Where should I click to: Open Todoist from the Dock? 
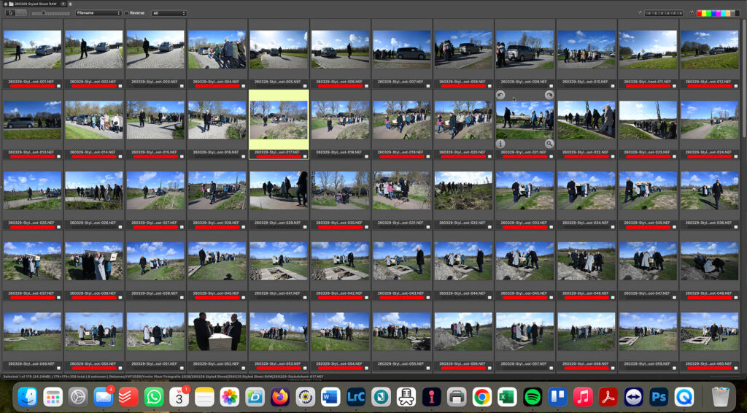128,396
